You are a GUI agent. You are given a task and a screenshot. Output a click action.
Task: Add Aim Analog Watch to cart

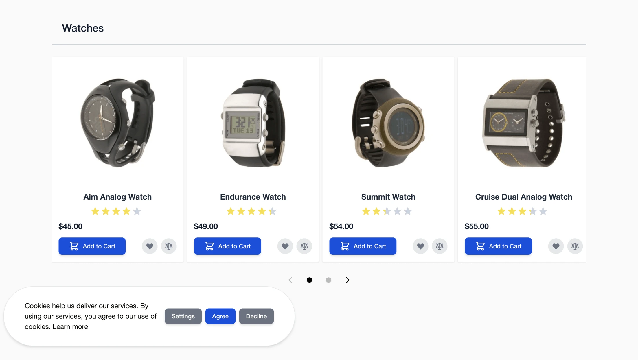92,246
